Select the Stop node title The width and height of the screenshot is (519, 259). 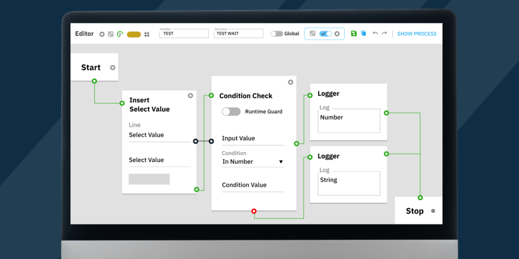point(415,211)
